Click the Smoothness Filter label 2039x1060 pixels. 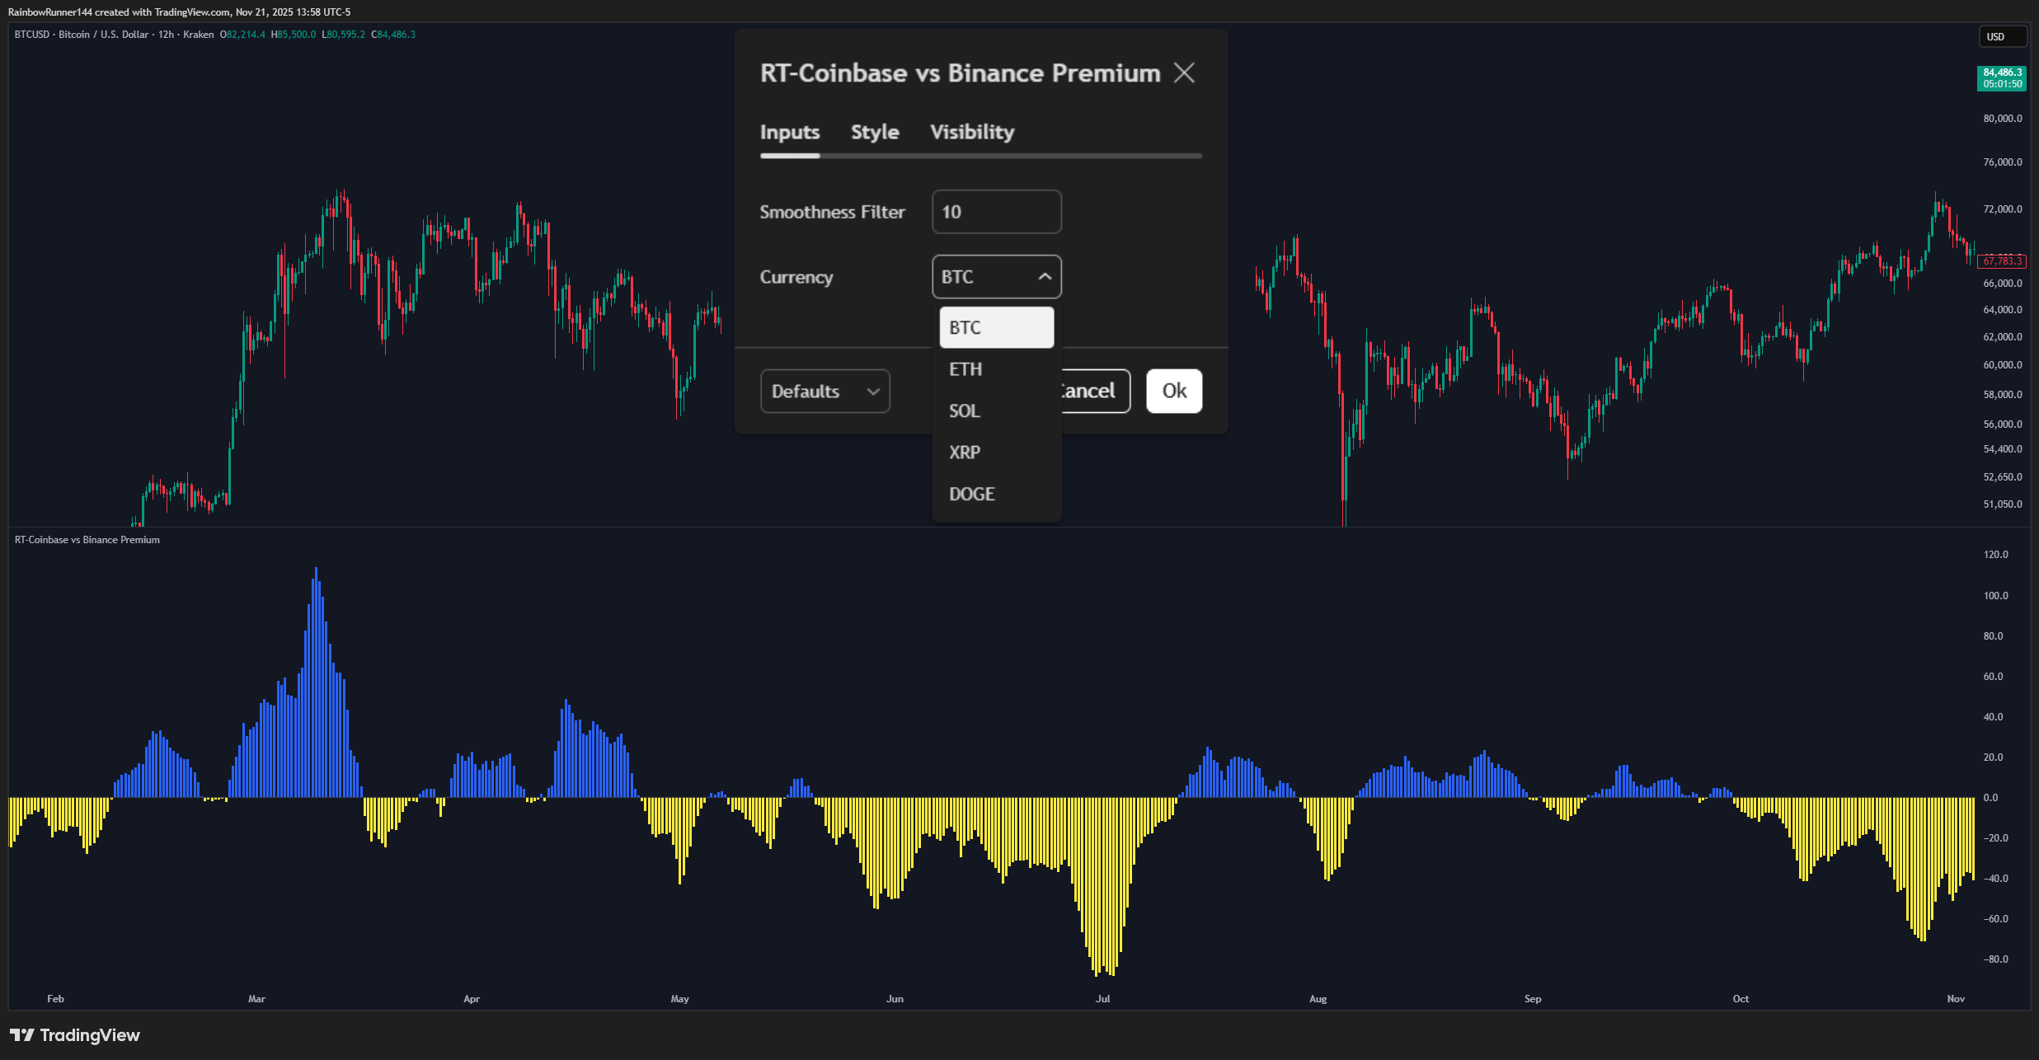832,213
